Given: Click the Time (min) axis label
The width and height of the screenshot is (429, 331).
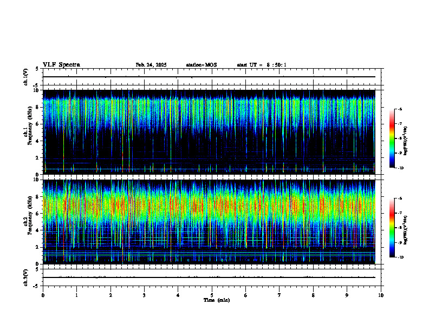Looking at the screenshot, I should pos(217,300).
